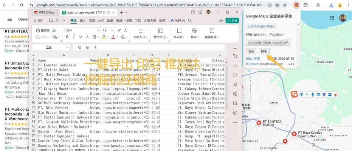The width and height of the screenshot is (352, 151).
Task: Click the save icon in WPS toolbar
Action: click(51, 21)
